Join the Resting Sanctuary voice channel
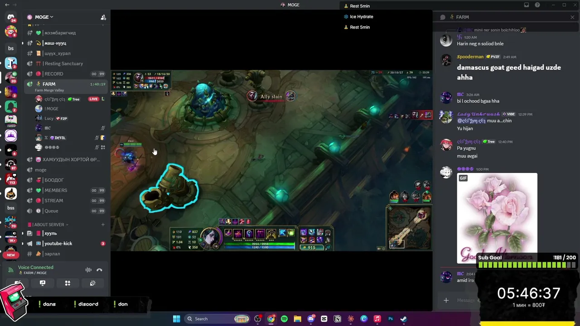Viewport: 580px width, 326px height. click(65, 63)
